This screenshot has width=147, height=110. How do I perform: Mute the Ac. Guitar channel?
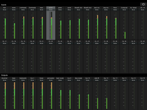click(x=133, y=10)
